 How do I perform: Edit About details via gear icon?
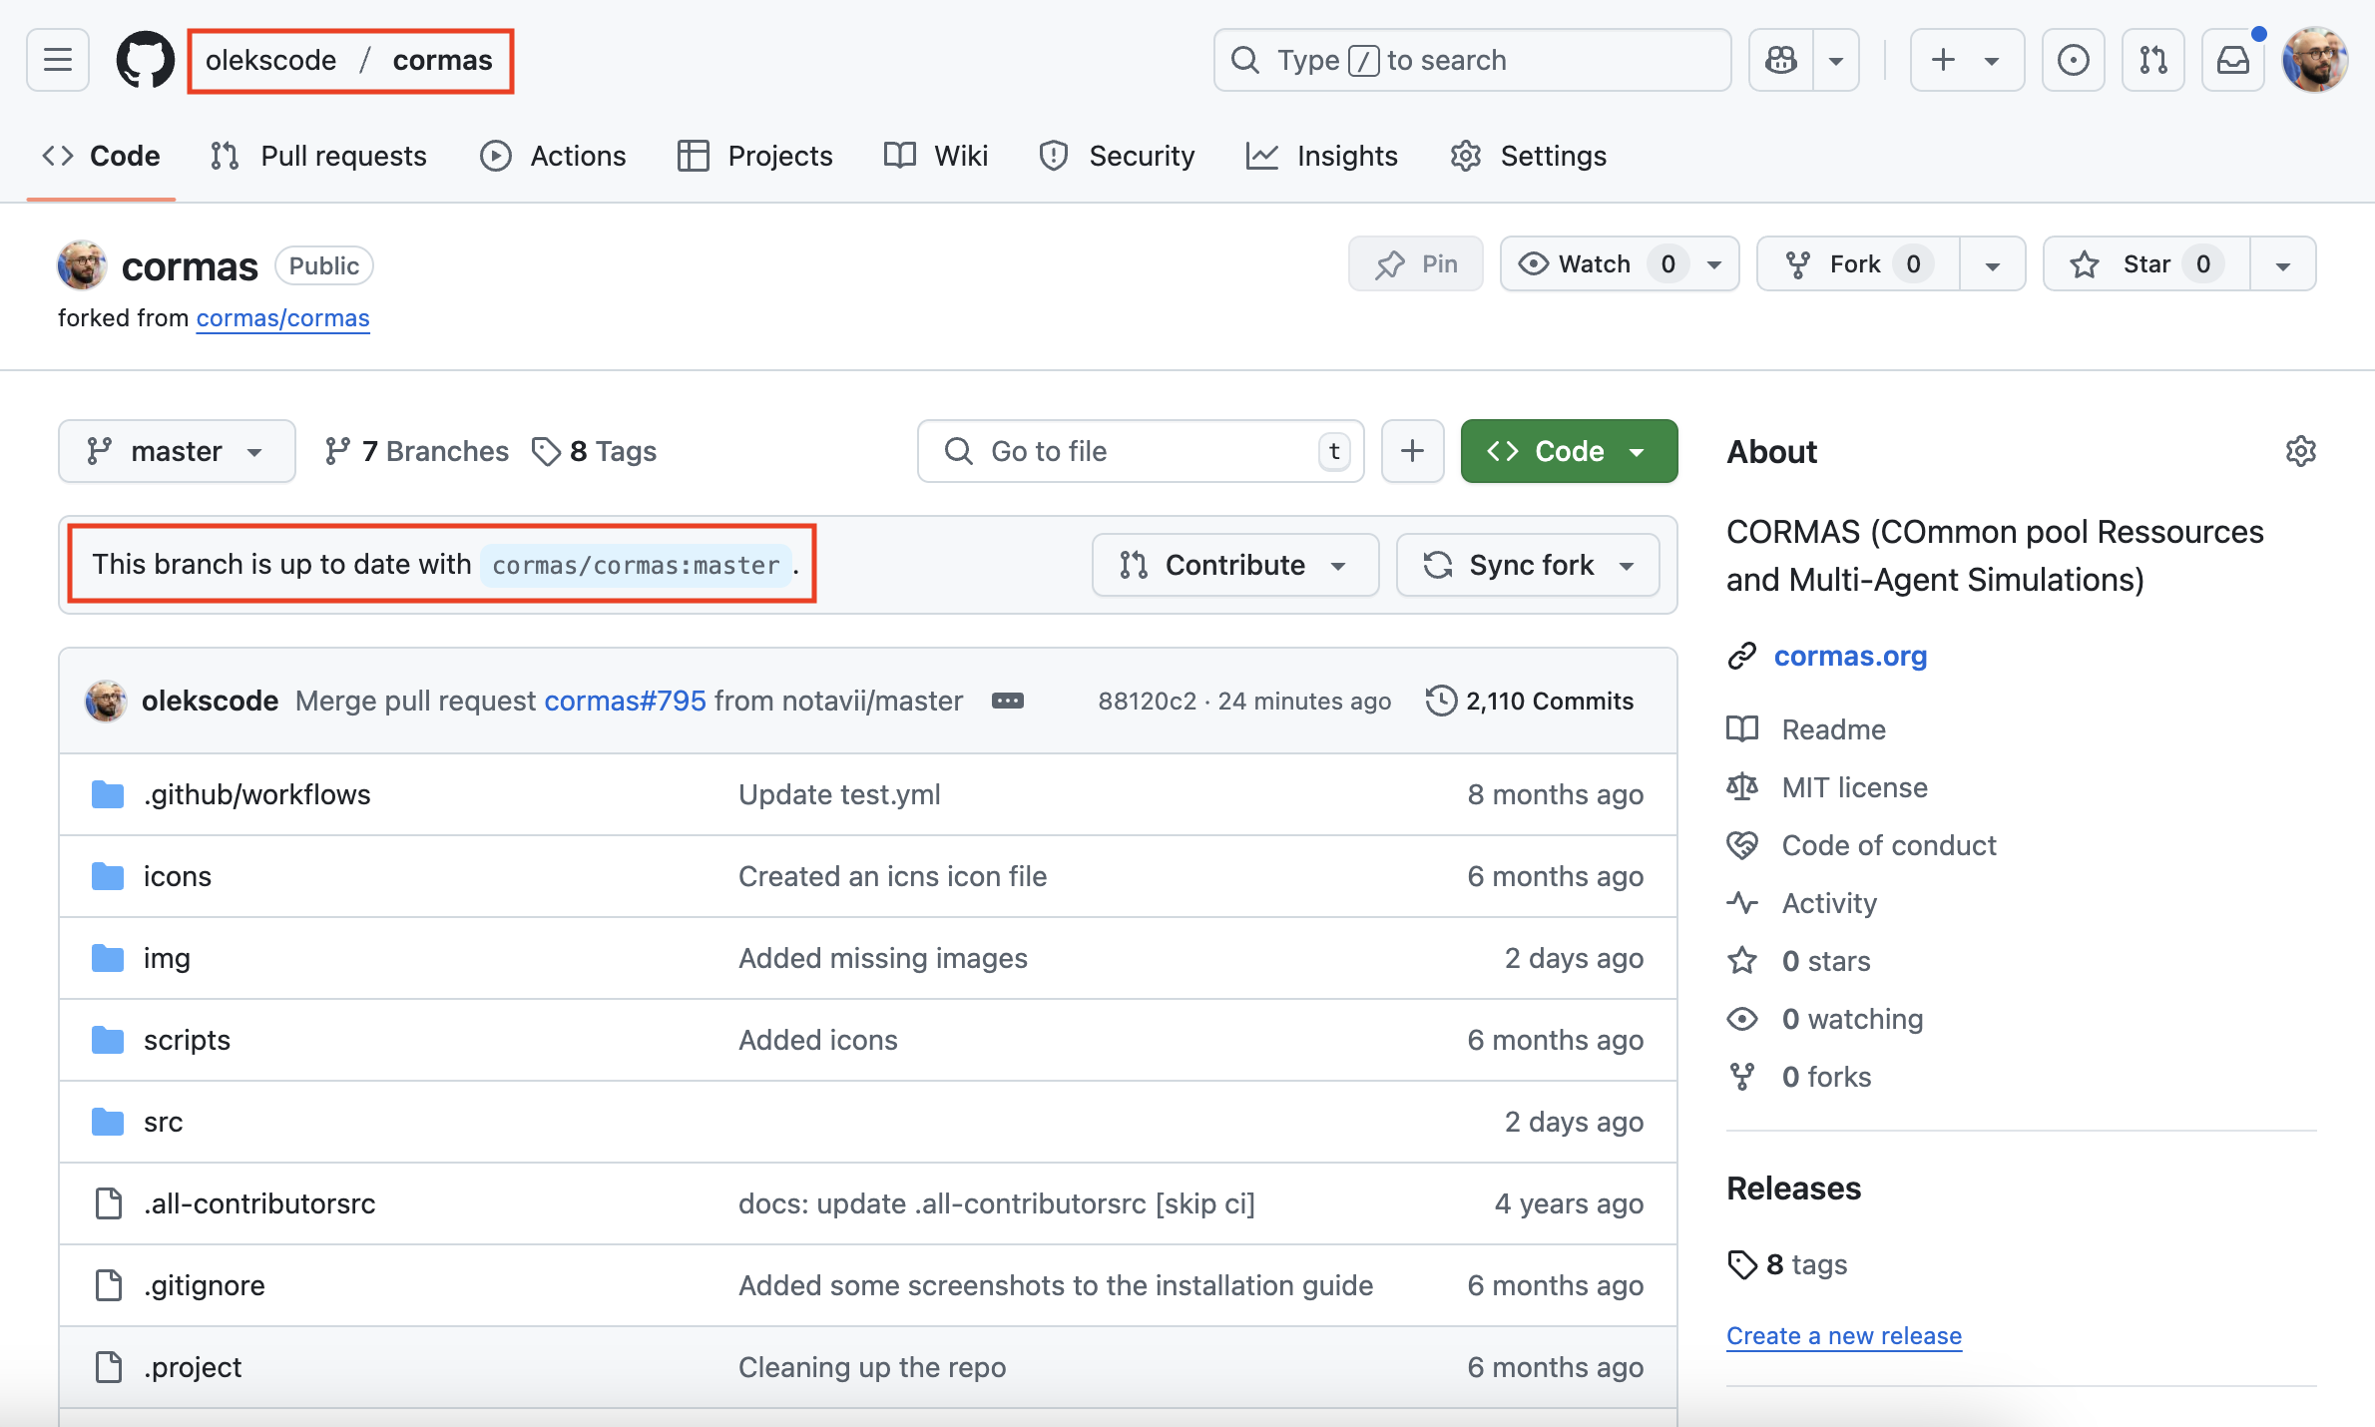(x=2300, y=451)
